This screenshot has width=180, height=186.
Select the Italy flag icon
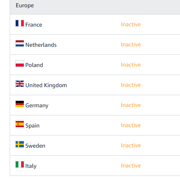20,165
